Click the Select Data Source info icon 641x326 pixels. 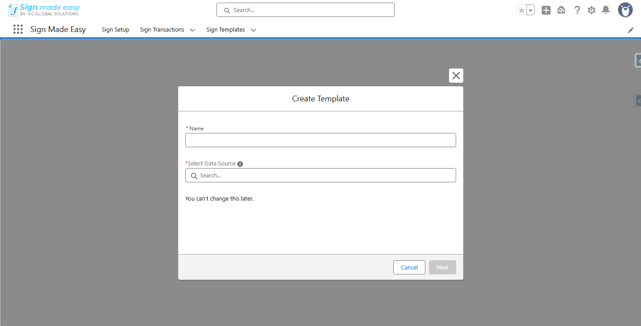(x=240, y=164)
